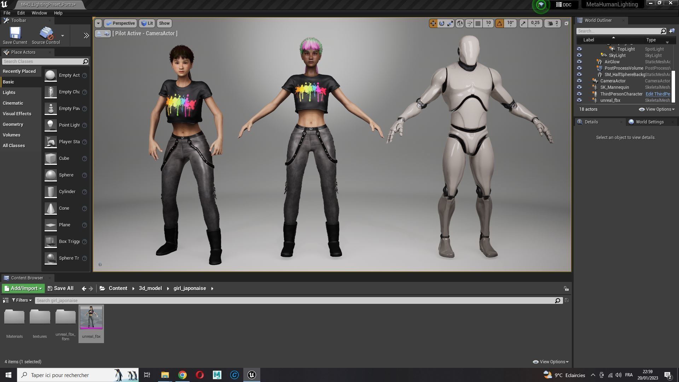
Task: Toggle world/local coordinate system globe icon
Action: pos(460,23)
